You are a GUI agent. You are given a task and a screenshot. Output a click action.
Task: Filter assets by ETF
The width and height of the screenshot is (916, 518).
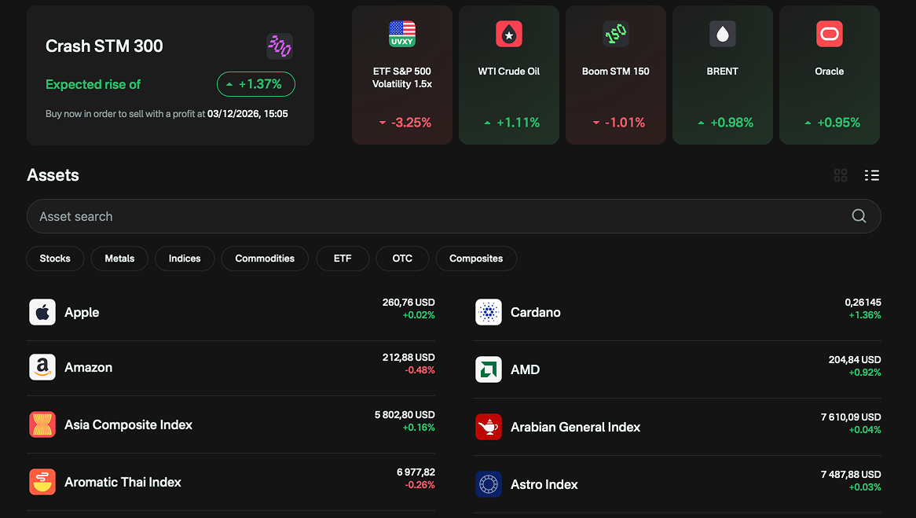(x=343, y=259)
